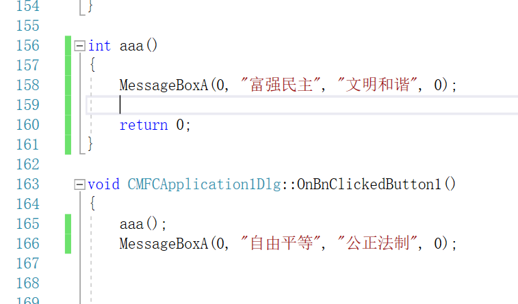Collapse the OnBnClickedButton1 function block

80,184
